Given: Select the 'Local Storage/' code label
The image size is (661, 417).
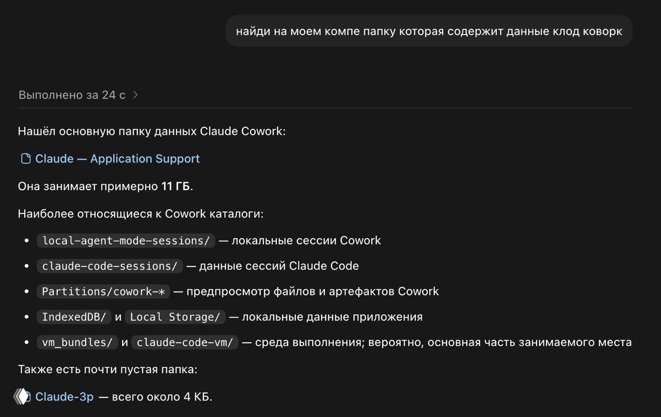Looking at the screenshot, I should pos(175,317).
